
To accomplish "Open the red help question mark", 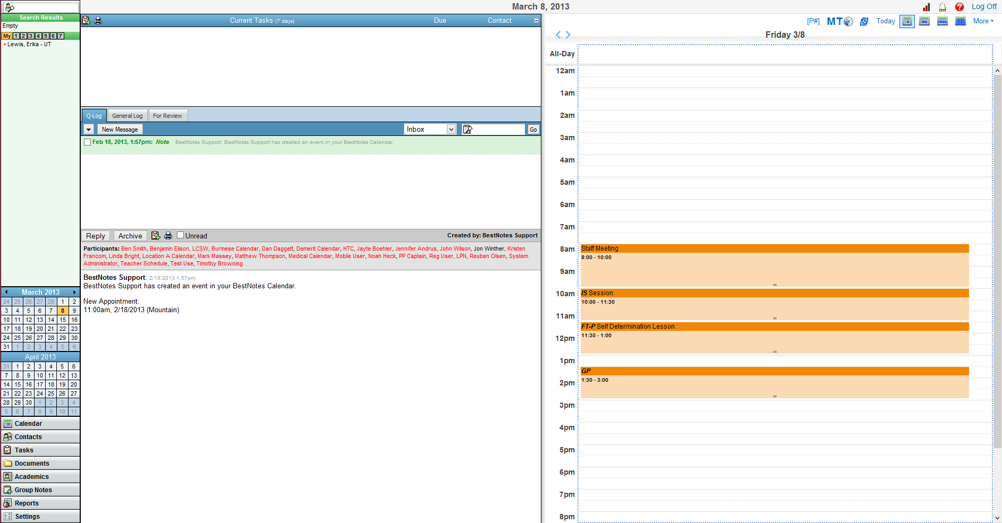I will 959,7.
